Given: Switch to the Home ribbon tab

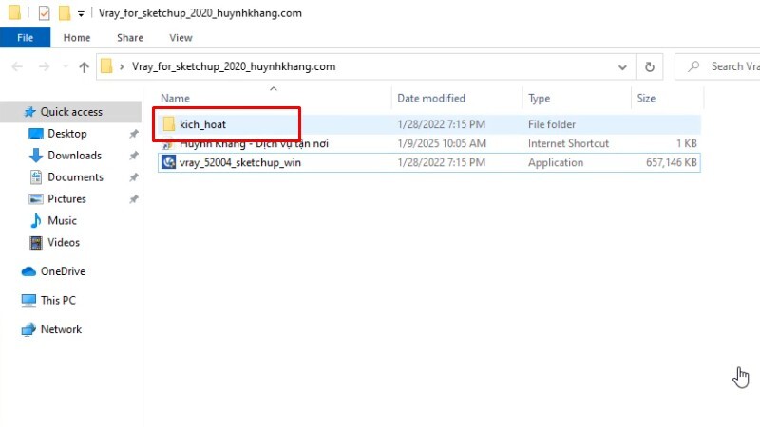Looking at the screenshot, I should coord(77,37).
